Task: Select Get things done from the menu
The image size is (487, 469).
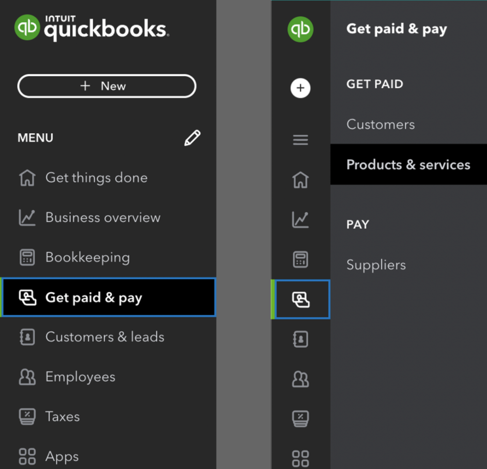Action: point(96,178)
